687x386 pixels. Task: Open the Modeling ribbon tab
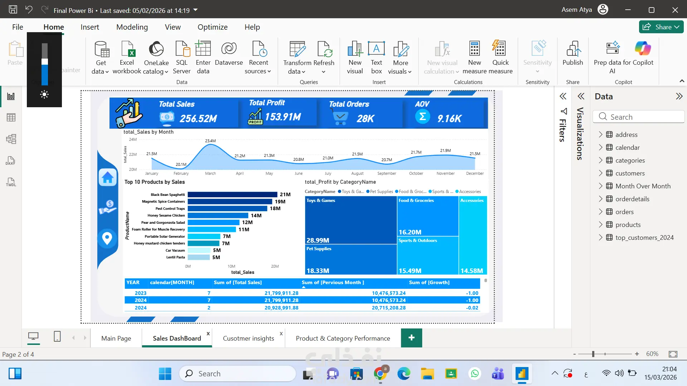132,27
